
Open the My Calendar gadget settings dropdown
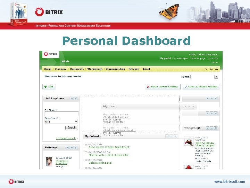(167, 136)
